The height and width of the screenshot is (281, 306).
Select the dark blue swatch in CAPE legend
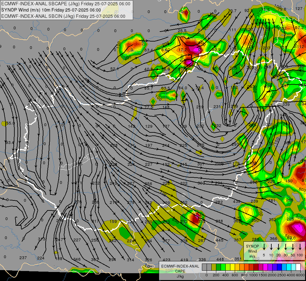(x=279, y=267)
